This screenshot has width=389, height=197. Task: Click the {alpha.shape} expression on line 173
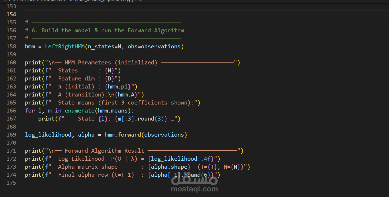[169, 167]
